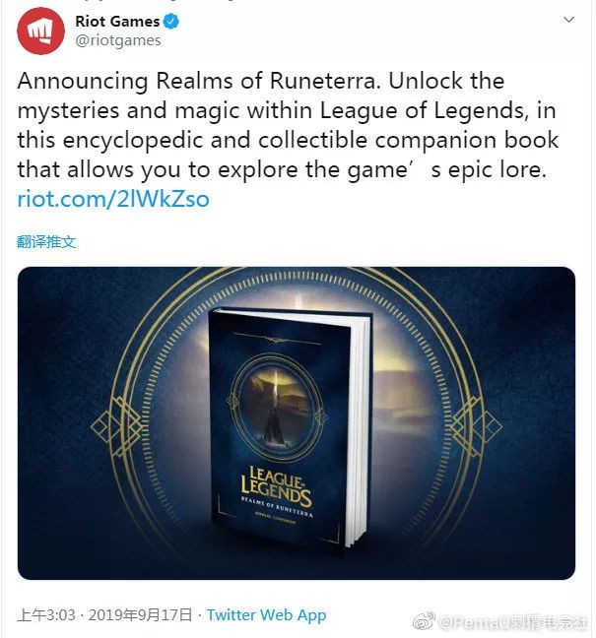The image size is (596, 638).
Task: Open the Riot Games fist logo avatar
Action: (x=40, y=31)
